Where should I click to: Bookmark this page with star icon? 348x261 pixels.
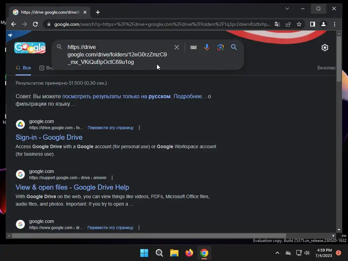point(299,24)
